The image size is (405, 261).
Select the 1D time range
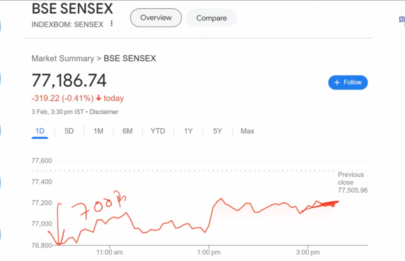(x=40, y=131)
